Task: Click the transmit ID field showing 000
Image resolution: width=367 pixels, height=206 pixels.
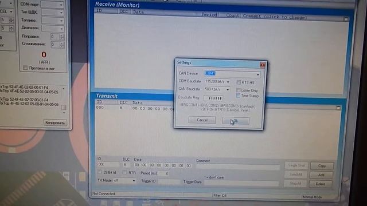Action: tap(108, 164)
